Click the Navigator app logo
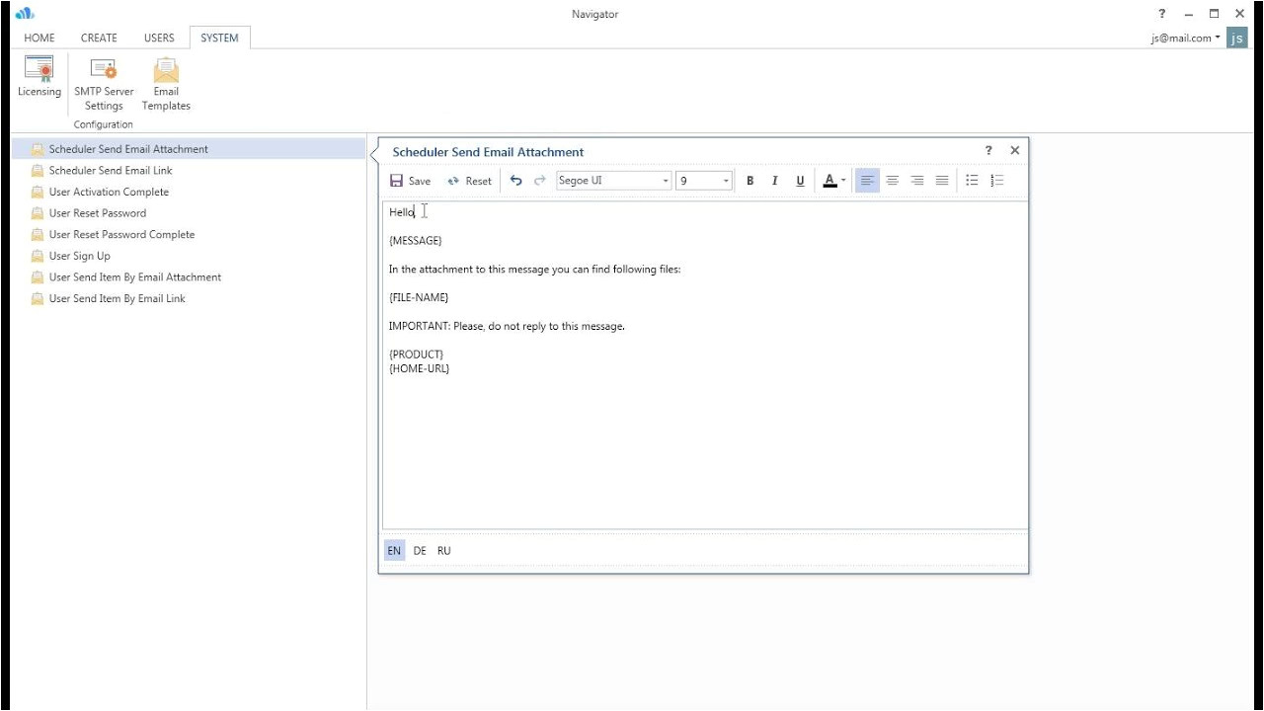Viewport: 1264px width, 711px height. coord(25,13)
